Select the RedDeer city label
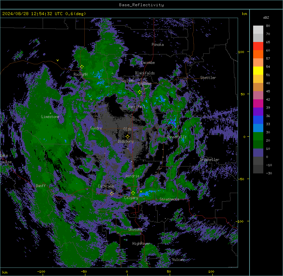283x276 pixels. click(x=145, y=84)
